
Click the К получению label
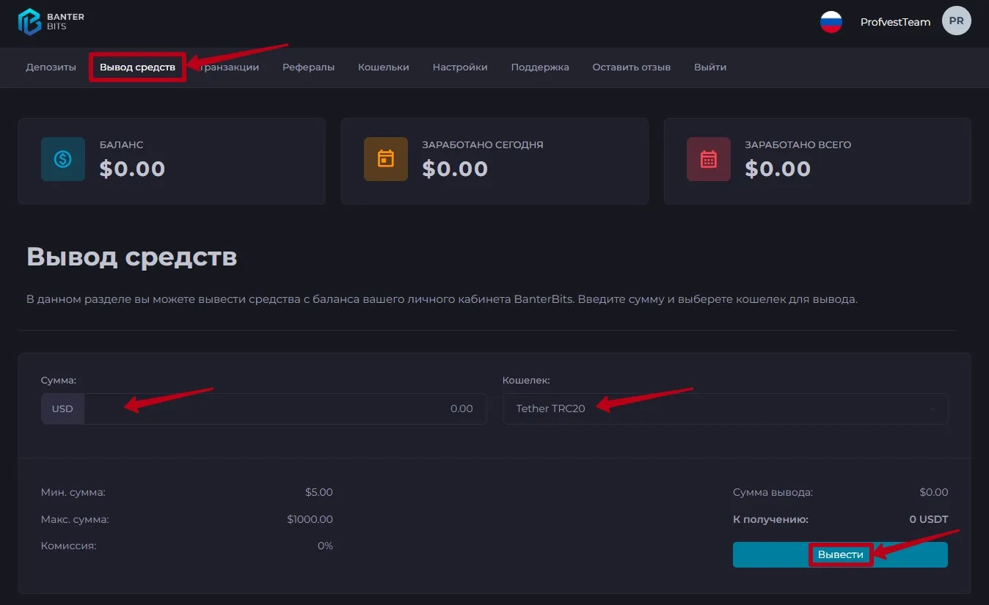click(770, 519)
